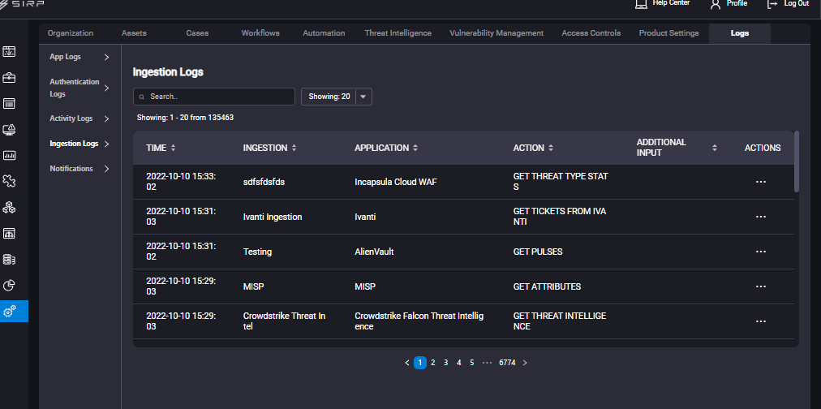Click Incapsula Cloud WAF cell
The height and width of the screenshot is (409, 821).
(395, 182)
